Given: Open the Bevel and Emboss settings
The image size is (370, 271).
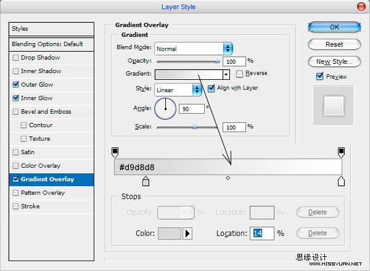Looking at the screenshot, I should 46,111.
